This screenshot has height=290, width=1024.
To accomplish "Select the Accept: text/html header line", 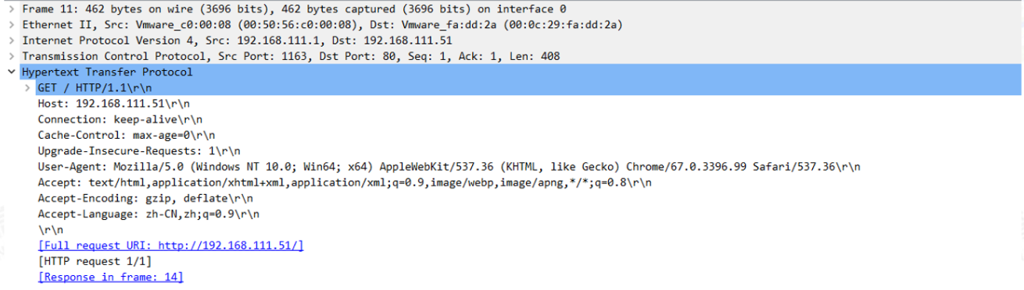I will [345, 182].
